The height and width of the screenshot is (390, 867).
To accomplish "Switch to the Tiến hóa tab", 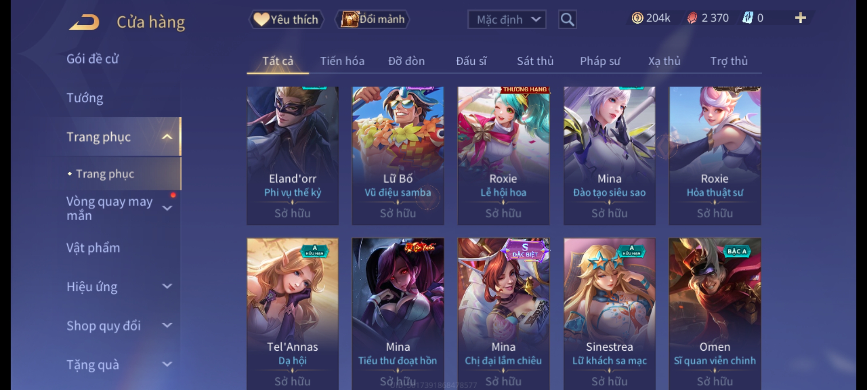I will (x=342, y=61).
